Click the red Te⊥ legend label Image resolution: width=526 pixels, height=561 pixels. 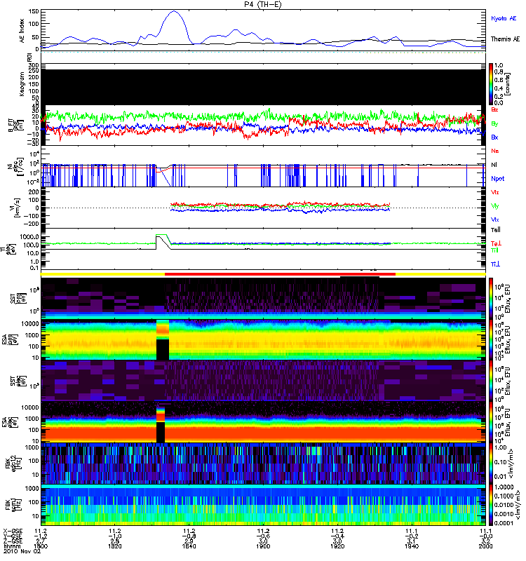[495, 243]
